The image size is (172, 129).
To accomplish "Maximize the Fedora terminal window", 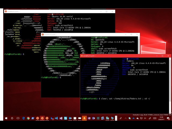I will 162,56.
